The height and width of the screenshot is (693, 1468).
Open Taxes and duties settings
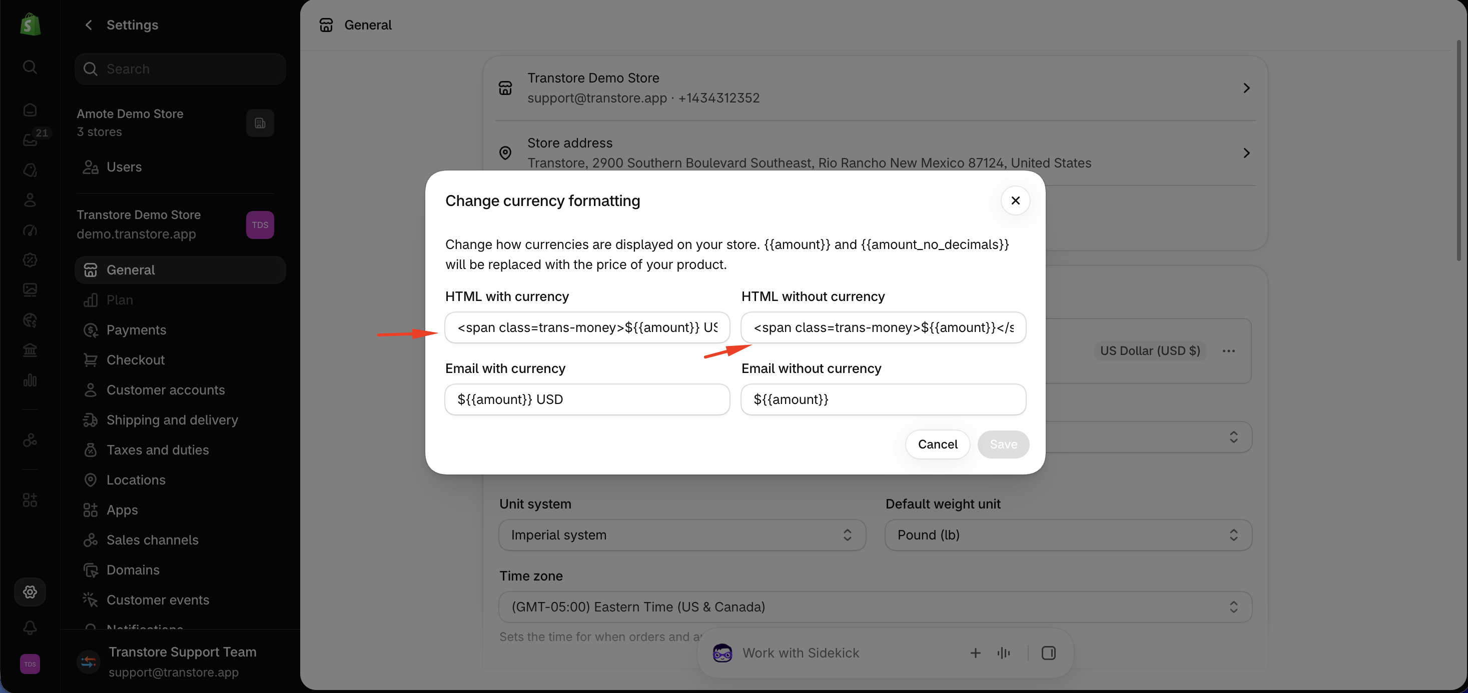coord(180,450)
